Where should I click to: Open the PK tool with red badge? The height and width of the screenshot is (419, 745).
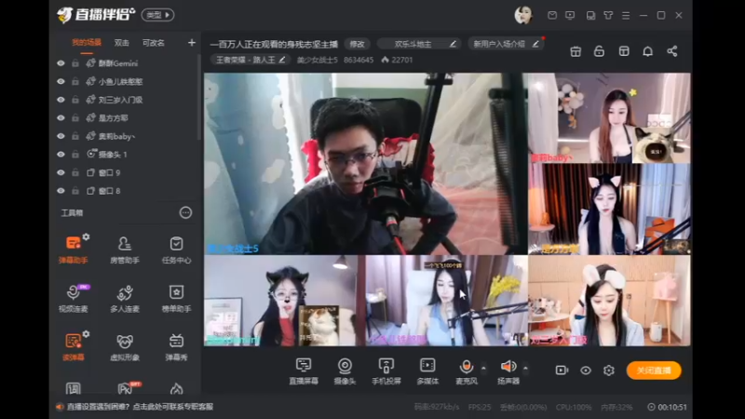(x=126, y=388)
